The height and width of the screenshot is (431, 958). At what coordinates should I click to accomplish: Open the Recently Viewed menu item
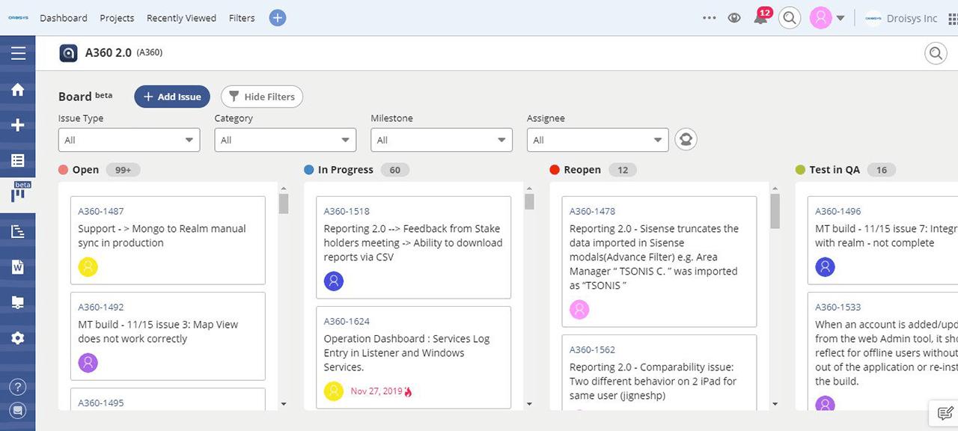coord(181,18)
